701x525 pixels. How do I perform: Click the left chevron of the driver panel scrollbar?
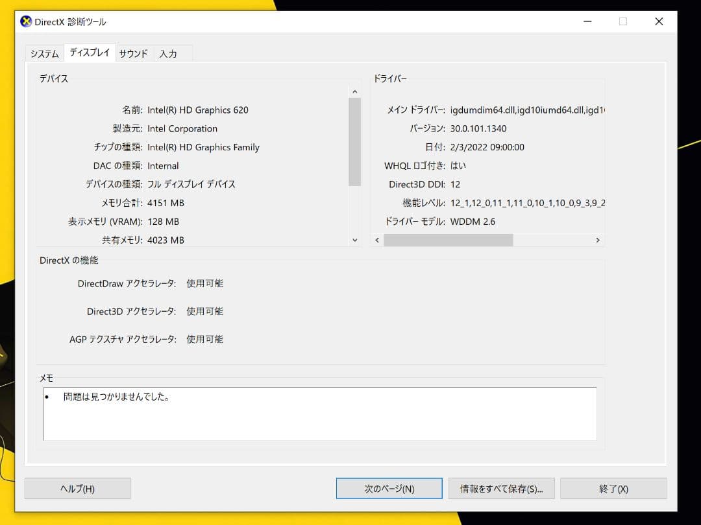(x=377, y=240)
